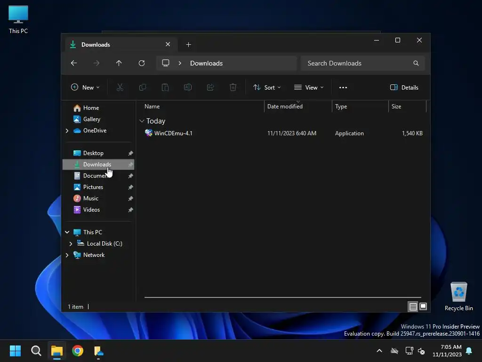Go back with the left arrow

pyautogui.click(x=74, y=63)
